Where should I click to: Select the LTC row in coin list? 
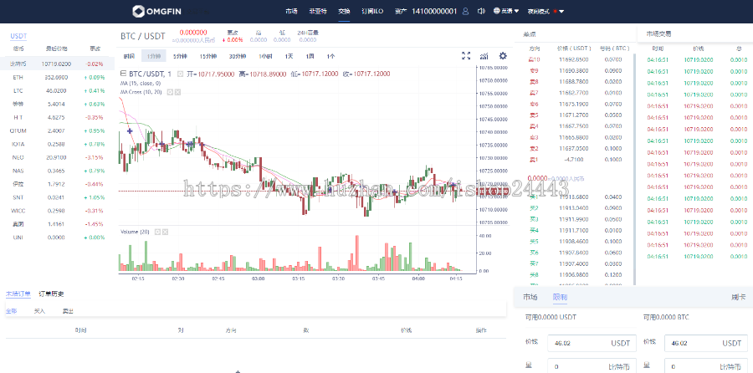click(x=58, y=90)
